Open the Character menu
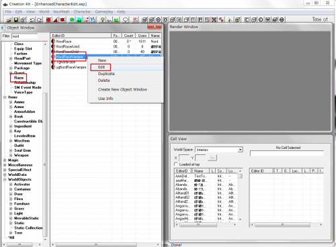 [82, 11]
